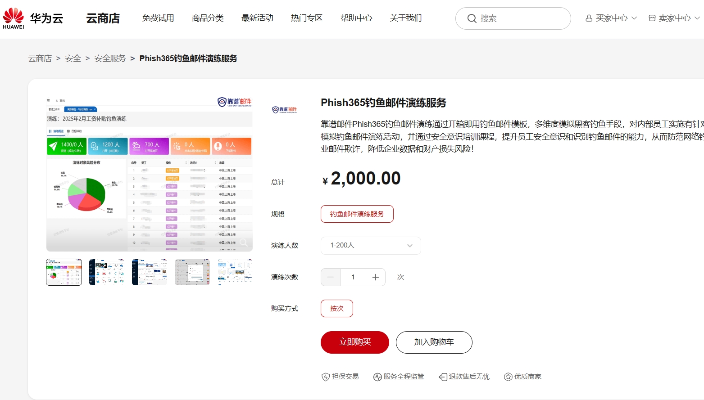Screen dimensions: 704x400
Task: Select the second product thumbnail image
Action: click(107, 272)
